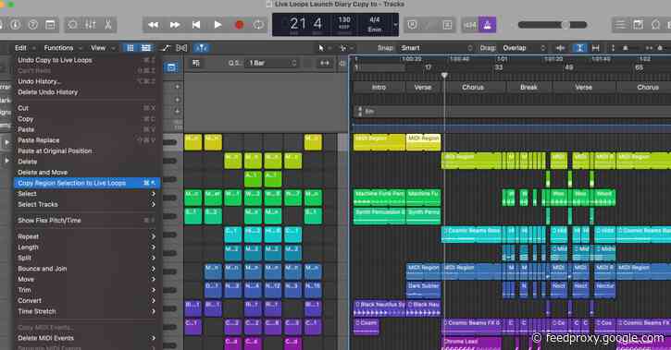This screenshot has width=671, height=350.
Task: Click the blue icon below the Live Loops view toggle
Action: 171,67
